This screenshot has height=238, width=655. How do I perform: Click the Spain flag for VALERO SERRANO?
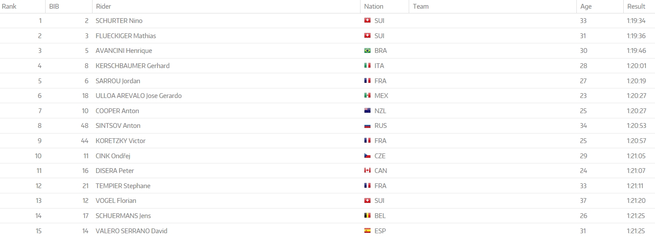pos(367,231)
